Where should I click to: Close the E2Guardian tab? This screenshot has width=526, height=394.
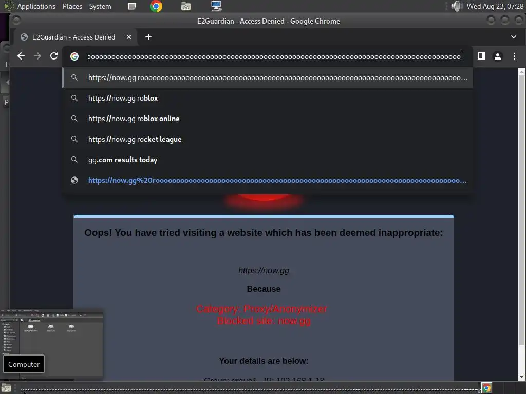coord(129,37)
